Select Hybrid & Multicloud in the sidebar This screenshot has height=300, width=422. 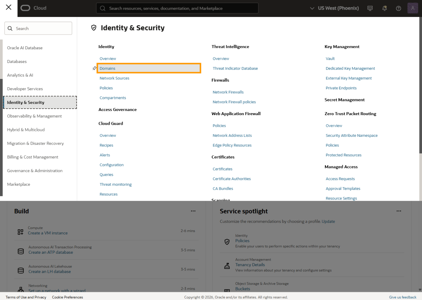coord(26,130)
